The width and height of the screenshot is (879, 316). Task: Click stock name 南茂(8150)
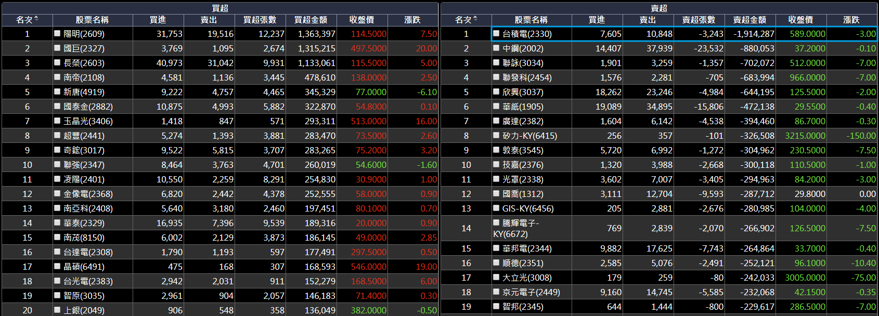[84, 238]
